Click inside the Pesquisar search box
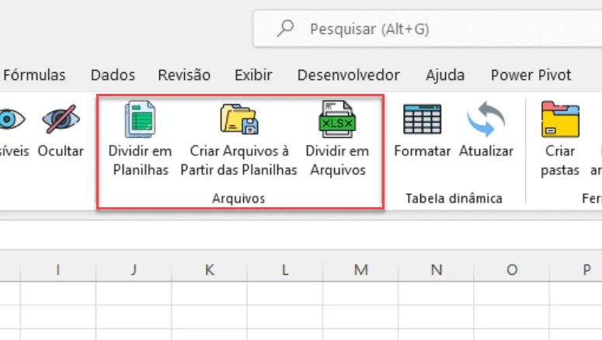Image resolution: width=602 pixels, height=340 pixels. [x=428, y=29]
